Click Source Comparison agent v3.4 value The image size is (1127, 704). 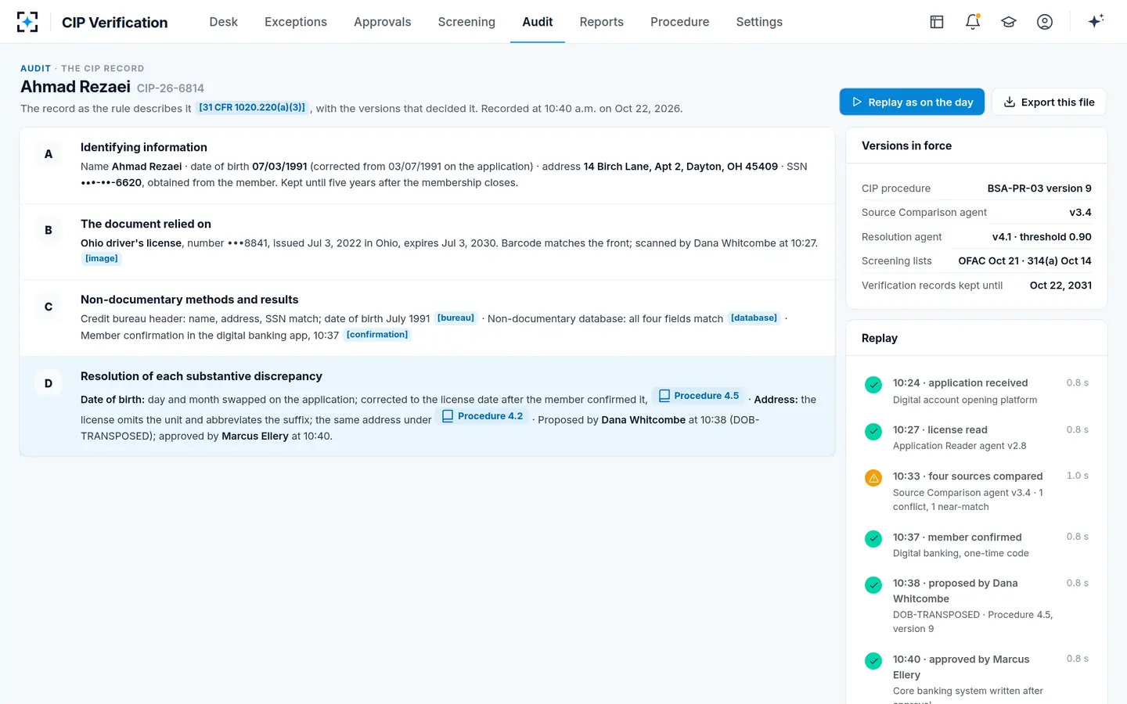click(1080, 213)
